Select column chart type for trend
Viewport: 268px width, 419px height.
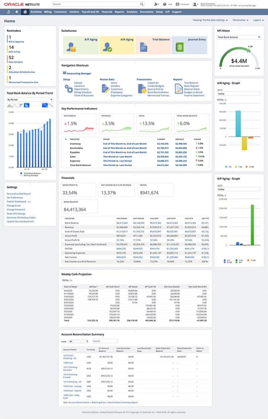point(27,105)
